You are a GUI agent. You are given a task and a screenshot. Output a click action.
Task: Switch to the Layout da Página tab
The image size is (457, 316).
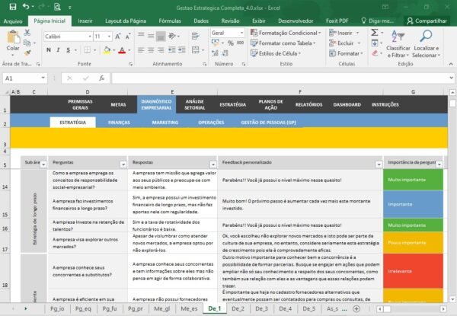click(x=126, y=21)
